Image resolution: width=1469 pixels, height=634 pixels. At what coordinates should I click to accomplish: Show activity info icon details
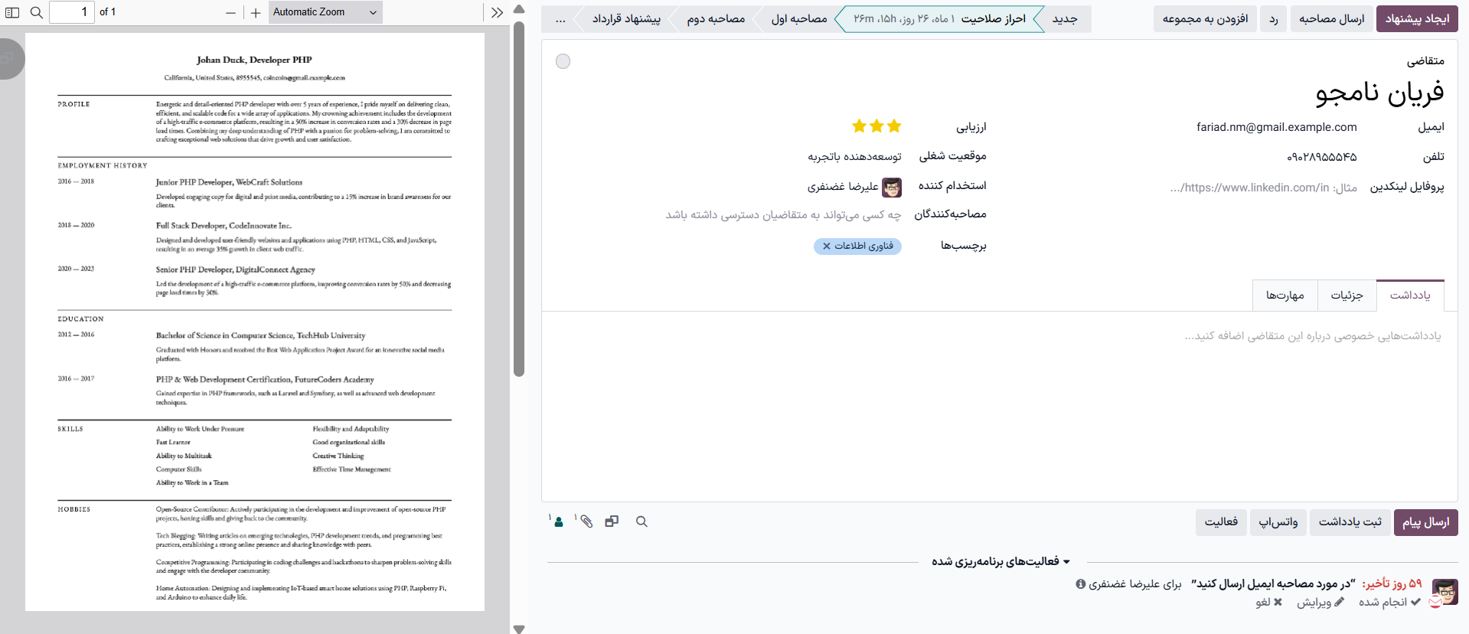(1081, 584)
